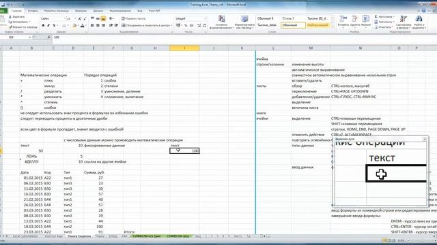Open the Format cells (Формат) menu

point(365,22)
